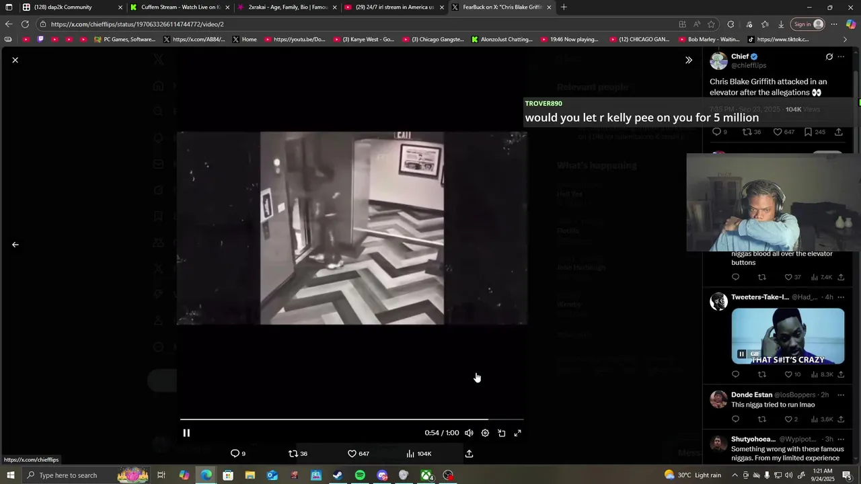This screenshot has width=861, height=484.
Task: Share icon in the sidebar tweet actions
Action: [839, 132]
